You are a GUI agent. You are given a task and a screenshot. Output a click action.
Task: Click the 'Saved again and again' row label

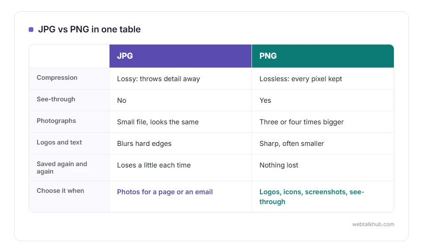click(x=62, y=167)
